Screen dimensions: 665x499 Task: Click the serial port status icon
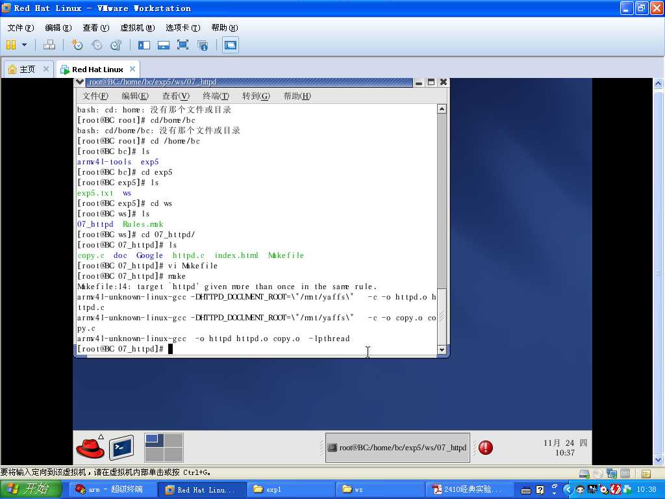click(x=625, y=473)
